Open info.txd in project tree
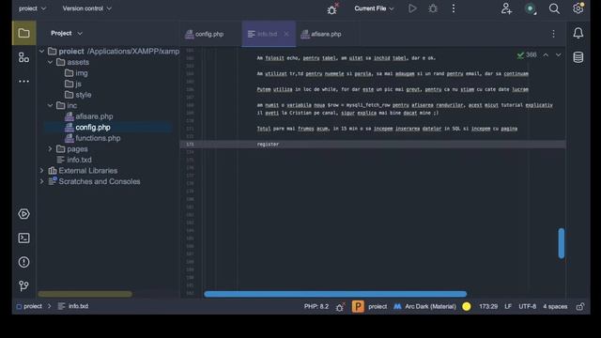The image size is (601, 338). 74,160
